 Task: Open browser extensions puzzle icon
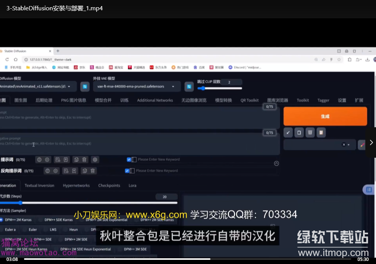pyautogui.click(x=350, y=59)
